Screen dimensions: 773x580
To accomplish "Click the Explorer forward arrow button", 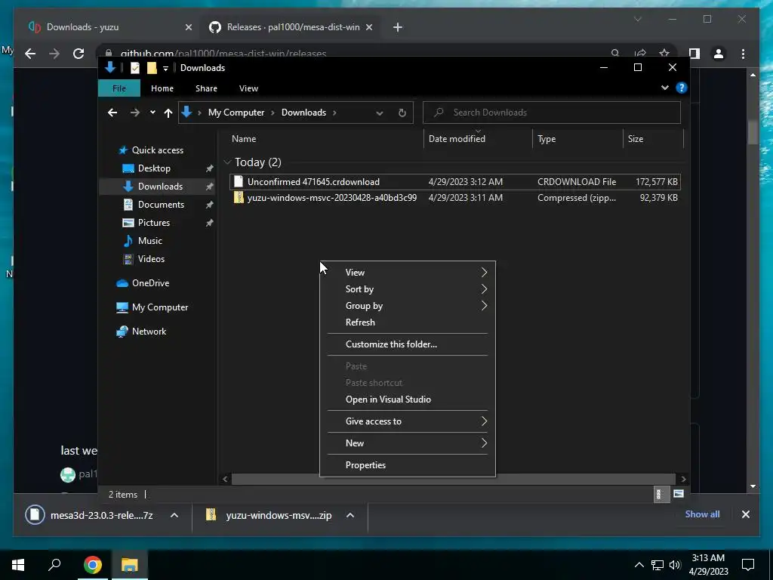I will [134, 113].
